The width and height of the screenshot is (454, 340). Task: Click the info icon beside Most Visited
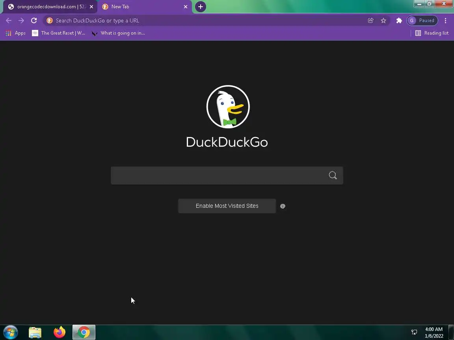283,206
